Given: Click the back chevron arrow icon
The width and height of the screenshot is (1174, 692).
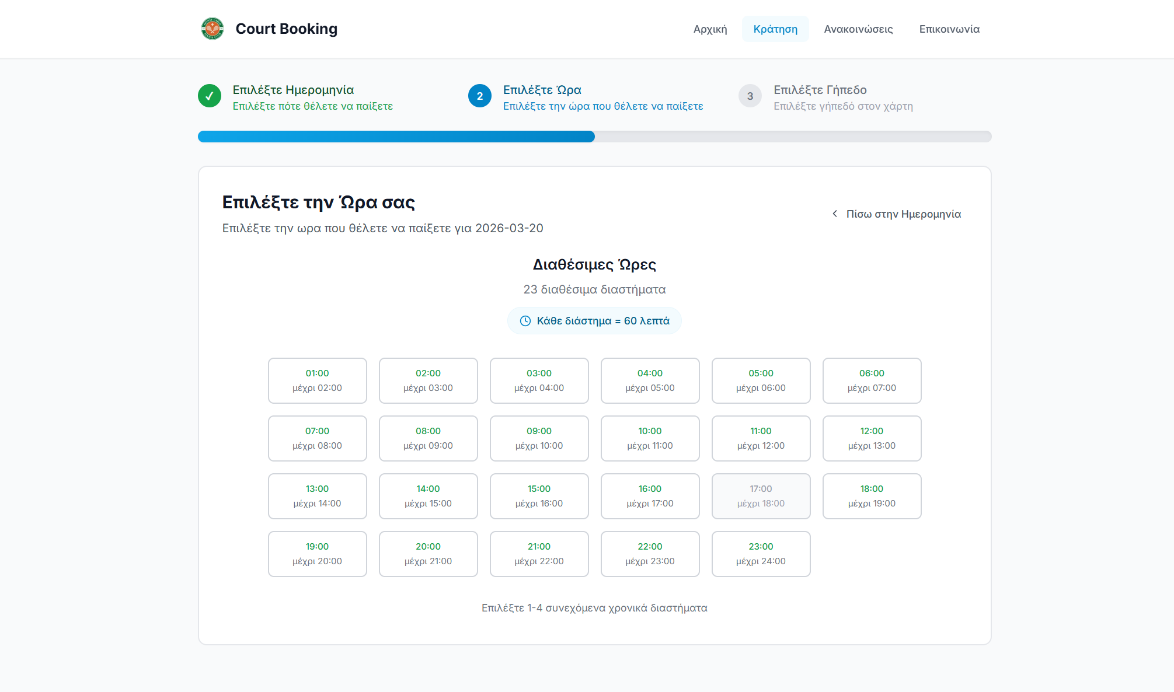Looking at the screenshot, I should pos(835,214).
